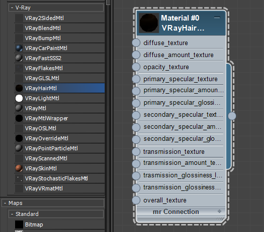Click the VRayFastSSS2 material preview icon
The image size is (264, 232).
click(19, 58)
